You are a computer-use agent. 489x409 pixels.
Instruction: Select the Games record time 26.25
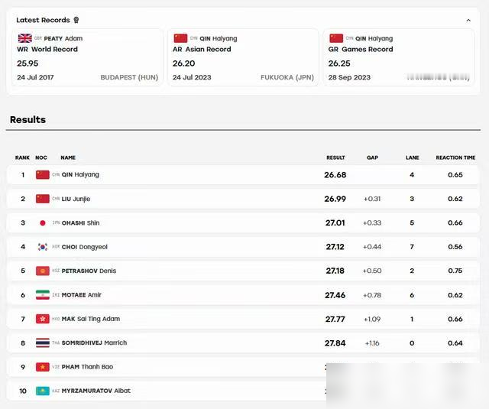[x=339, y=63]
